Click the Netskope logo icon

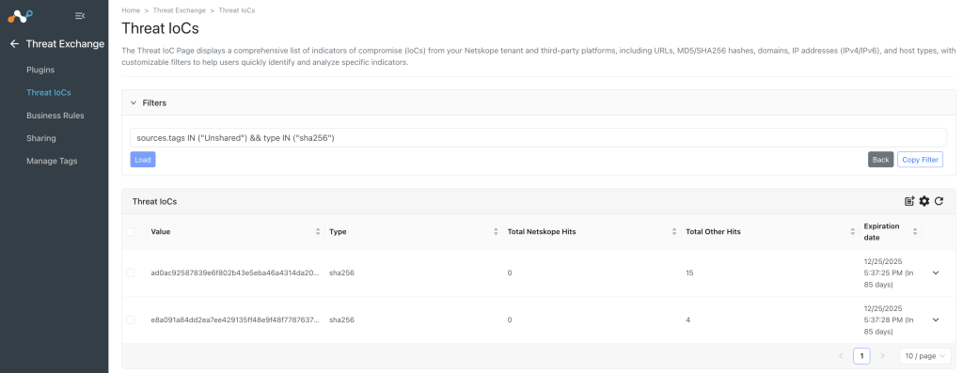[x=21, y=16]
